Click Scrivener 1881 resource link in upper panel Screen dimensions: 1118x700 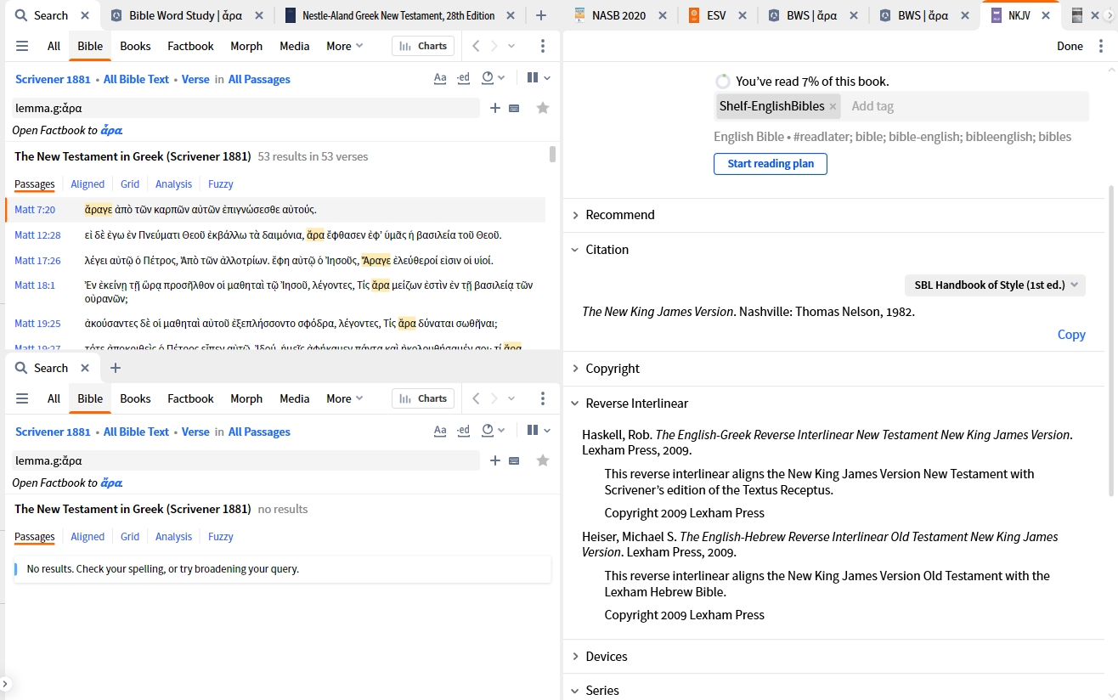(x=53, y=79)
